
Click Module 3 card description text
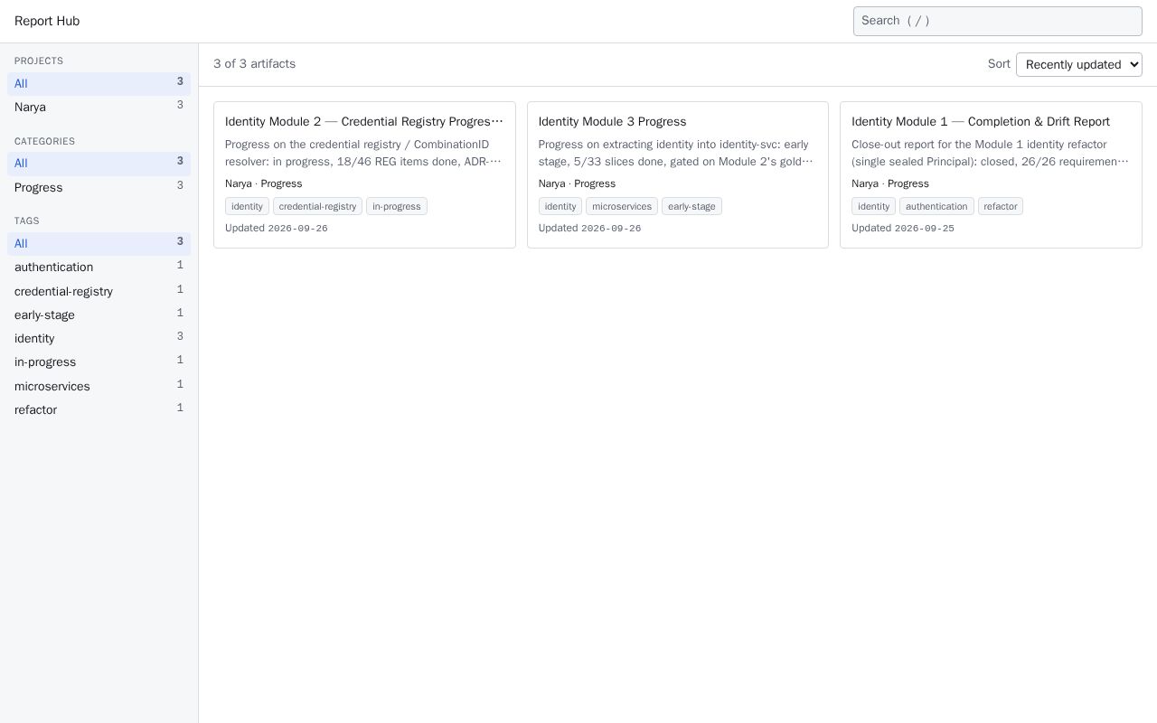(x=677, y=153)
